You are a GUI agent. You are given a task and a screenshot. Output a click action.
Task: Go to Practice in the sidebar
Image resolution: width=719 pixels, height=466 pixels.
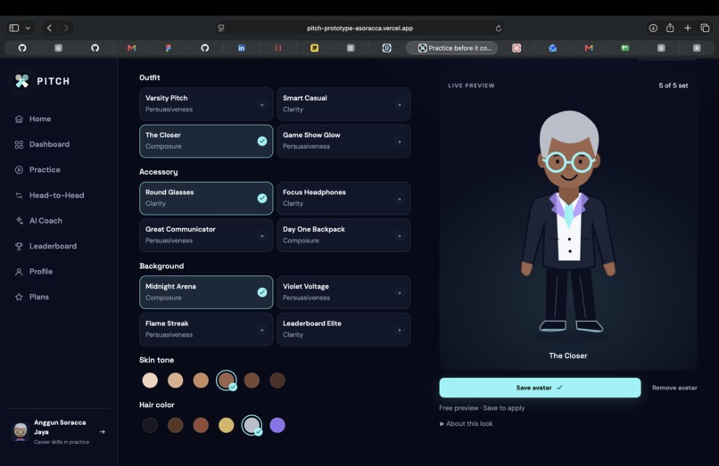click(x=37, y=169)
